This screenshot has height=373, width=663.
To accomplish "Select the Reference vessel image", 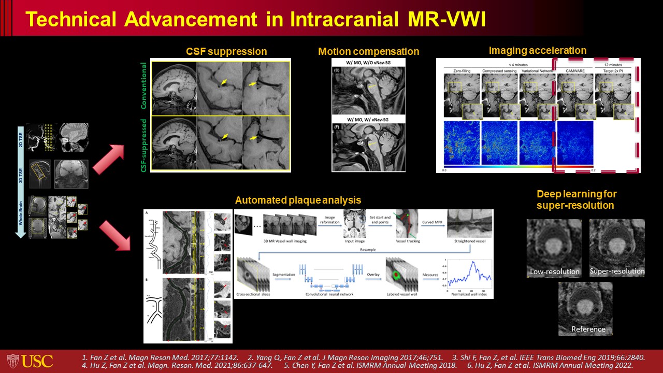I will tap(585, 308).
